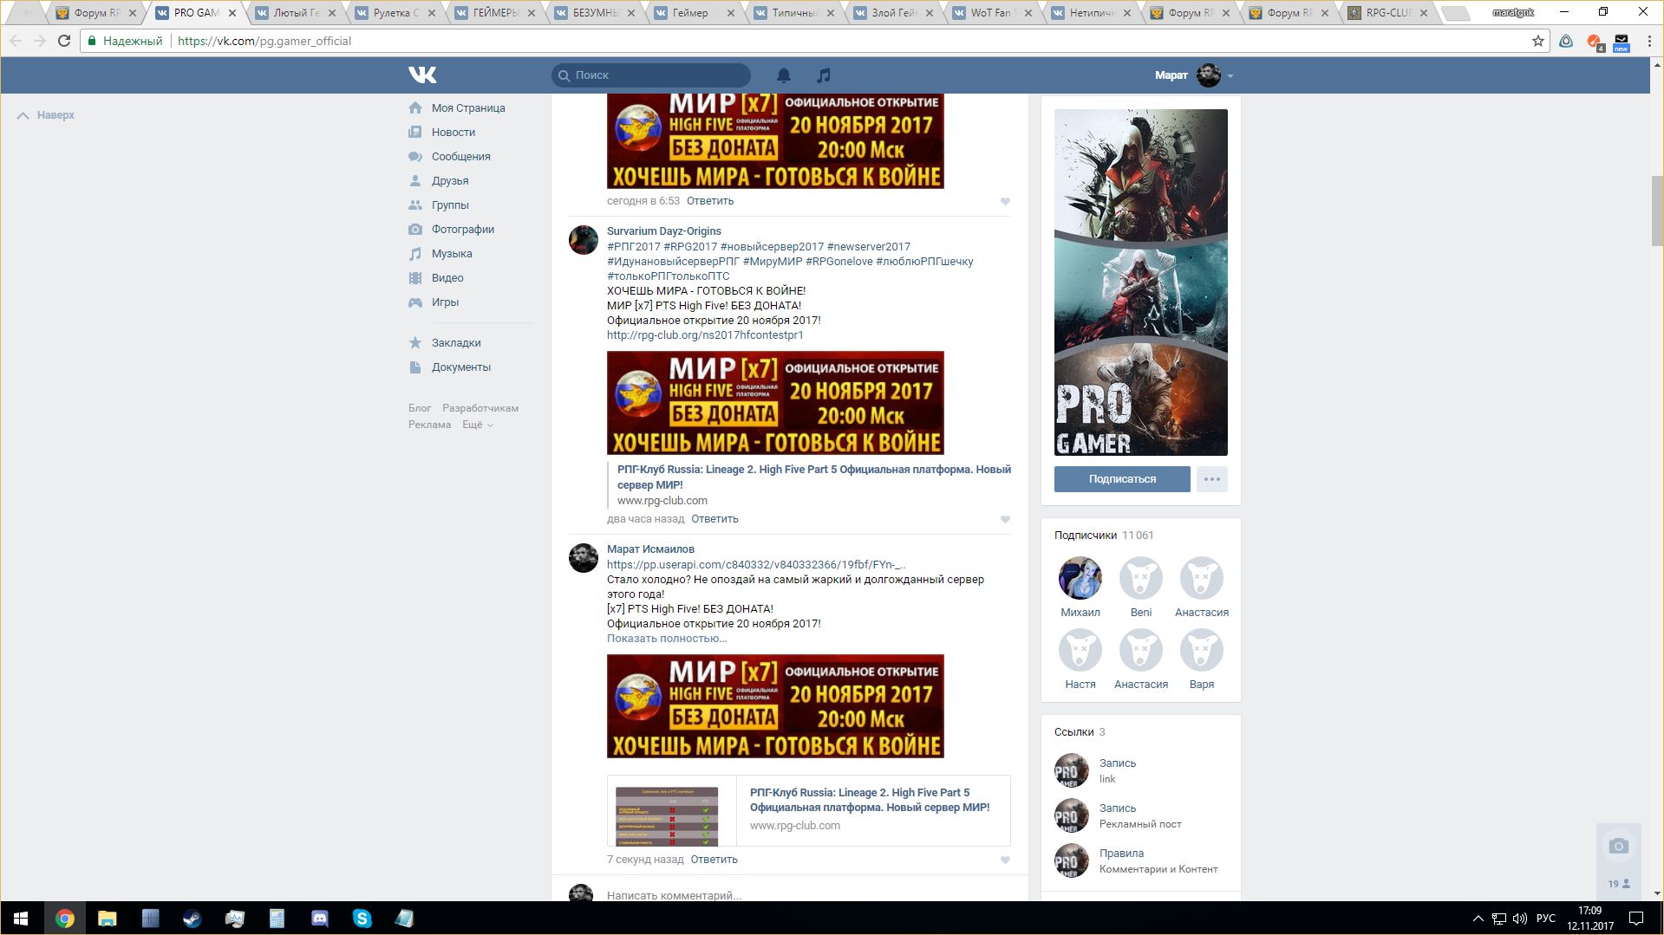Image resolution: width=1664 pixels, height=935 pixels.
Task: Open Skype from the Windows taskbar
Action: click(362, 919)
